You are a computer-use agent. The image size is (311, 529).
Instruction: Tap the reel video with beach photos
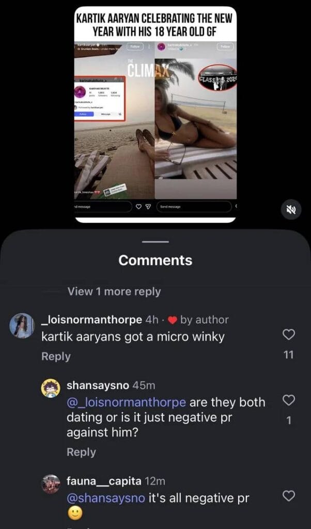(x=155, y=114)
